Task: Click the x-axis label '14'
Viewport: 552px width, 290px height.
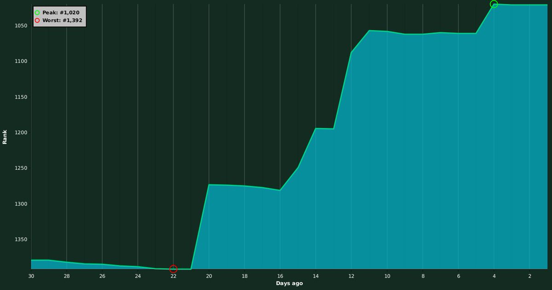Action: point(316,276)
